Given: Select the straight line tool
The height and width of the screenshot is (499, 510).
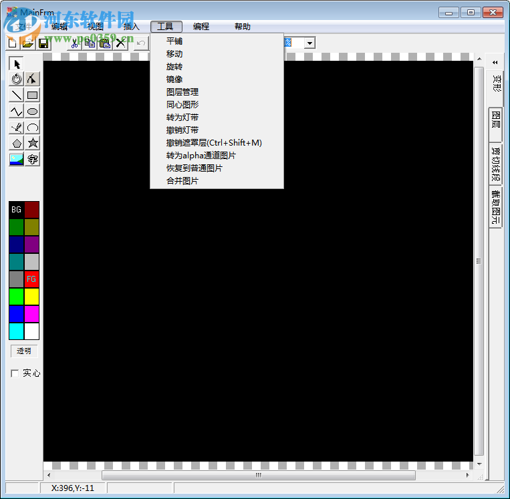Looking at the screenshot, I should coord(16,95).
